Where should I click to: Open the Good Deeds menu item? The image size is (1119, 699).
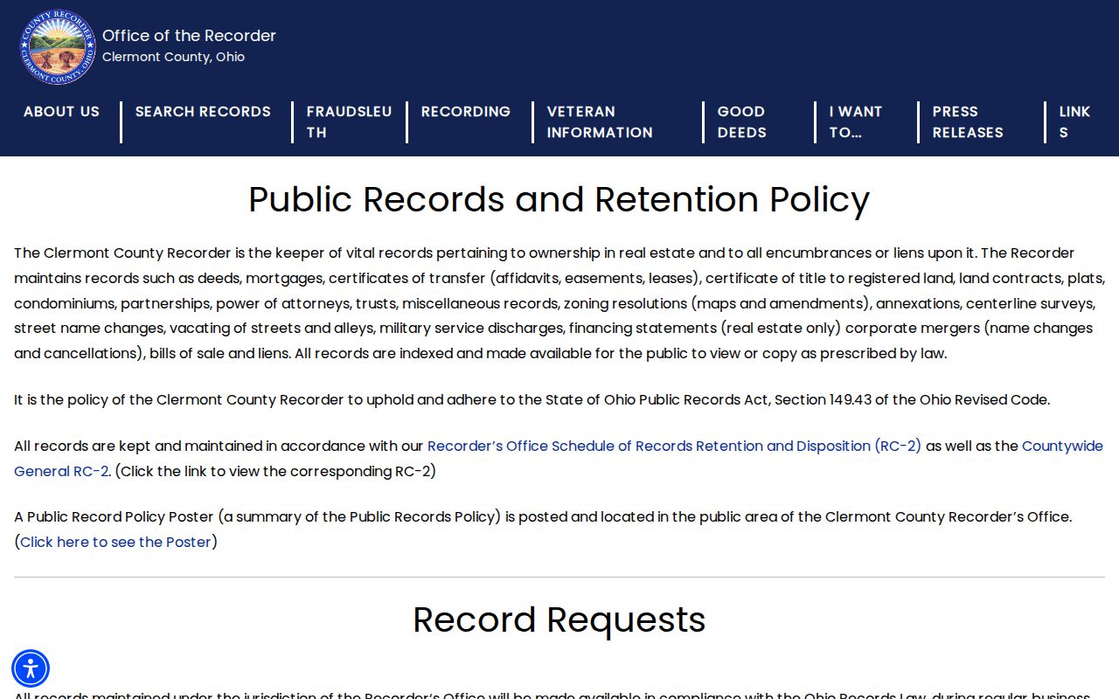click(x=741, y=122)
